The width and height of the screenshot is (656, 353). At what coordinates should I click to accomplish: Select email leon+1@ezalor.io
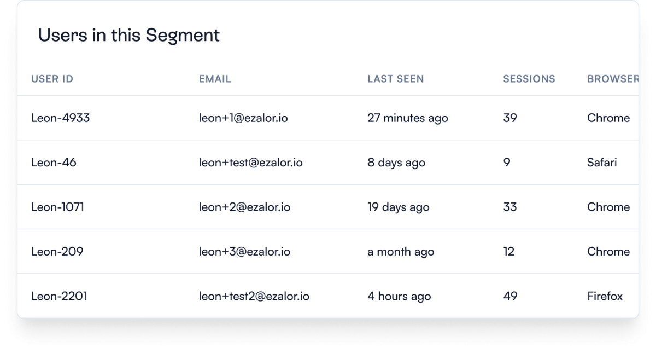point(243,118)
